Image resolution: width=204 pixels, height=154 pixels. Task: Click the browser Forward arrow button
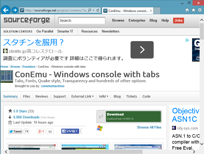15,10
